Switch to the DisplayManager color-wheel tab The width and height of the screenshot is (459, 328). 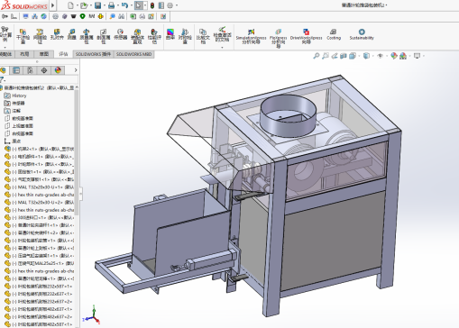tap(58, 70)
